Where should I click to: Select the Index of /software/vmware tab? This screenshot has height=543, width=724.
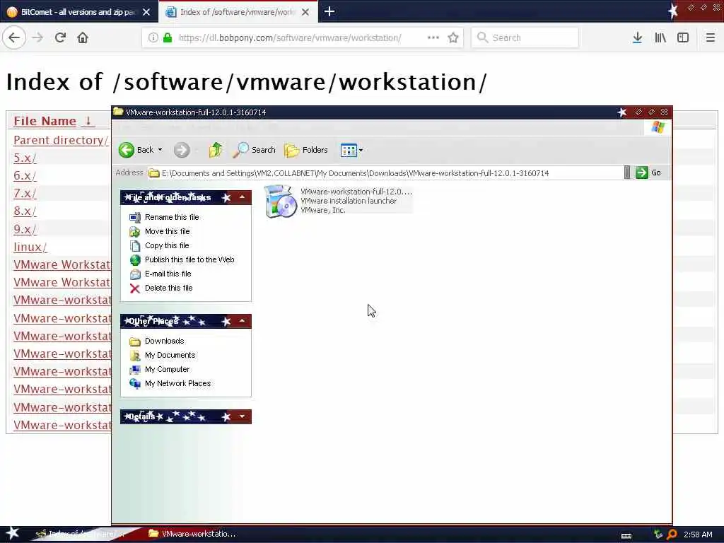click(x=238, y=12)
